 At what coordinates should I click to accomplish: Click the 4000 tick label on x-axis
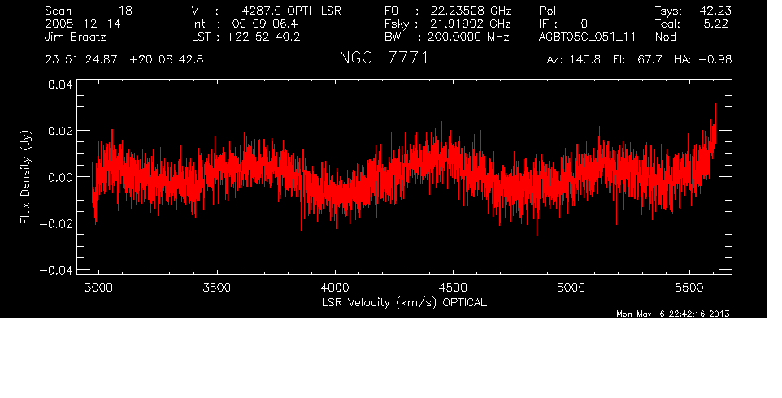coord(335,288)
